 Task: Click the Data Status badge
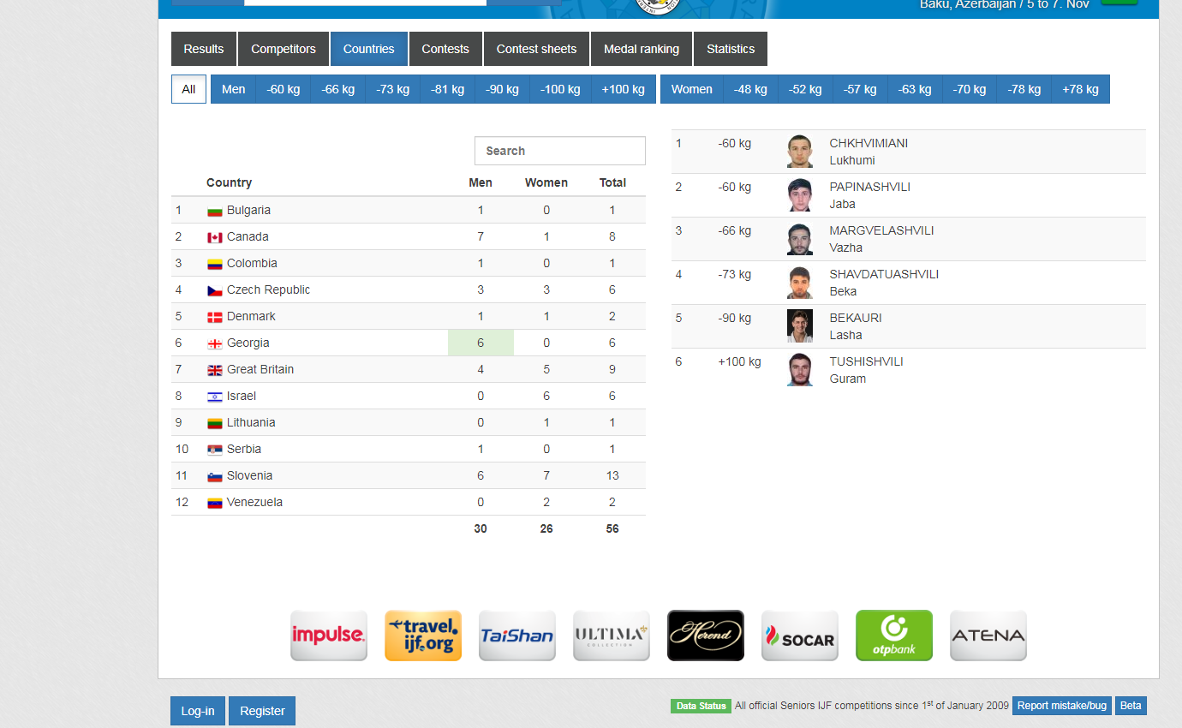(701, 707)
